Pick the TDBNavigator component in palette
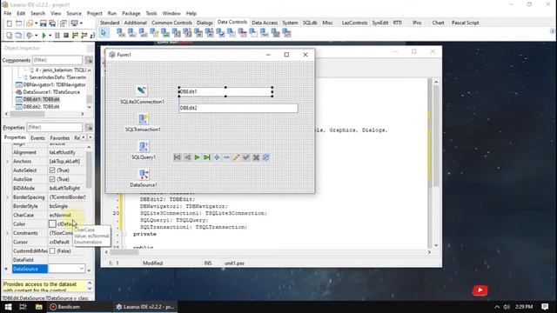557x313 pixels. click(121, 33)
